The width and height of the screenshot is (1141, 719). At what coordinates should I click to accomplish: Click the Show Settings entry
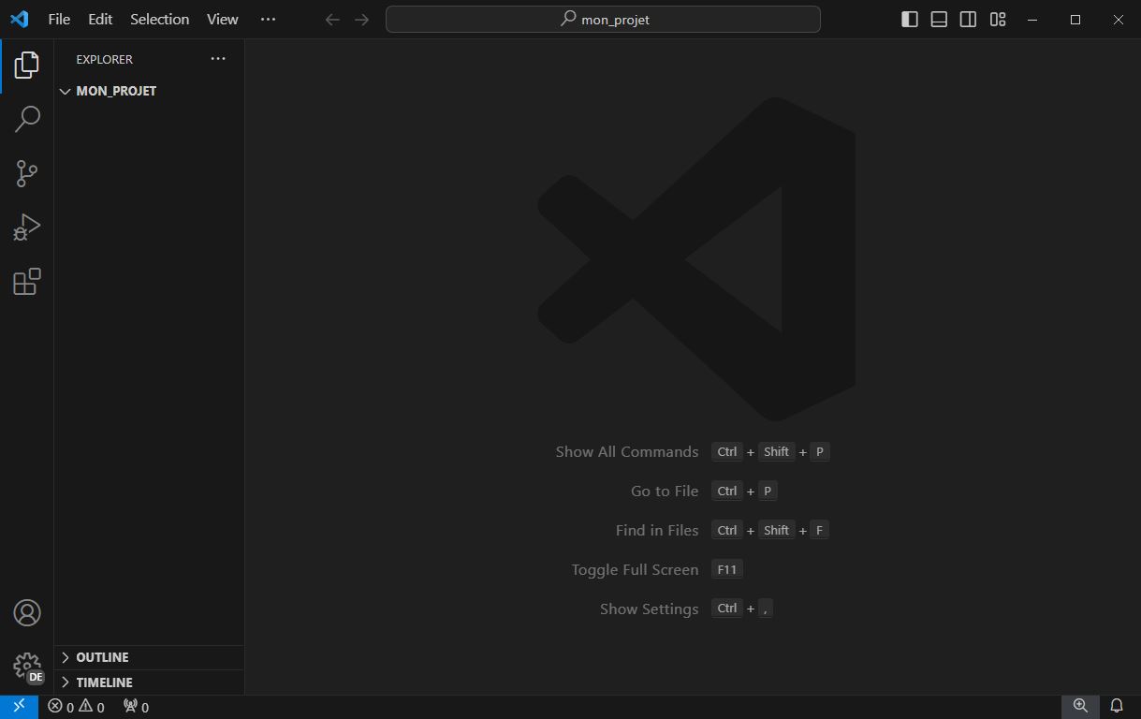649,608
